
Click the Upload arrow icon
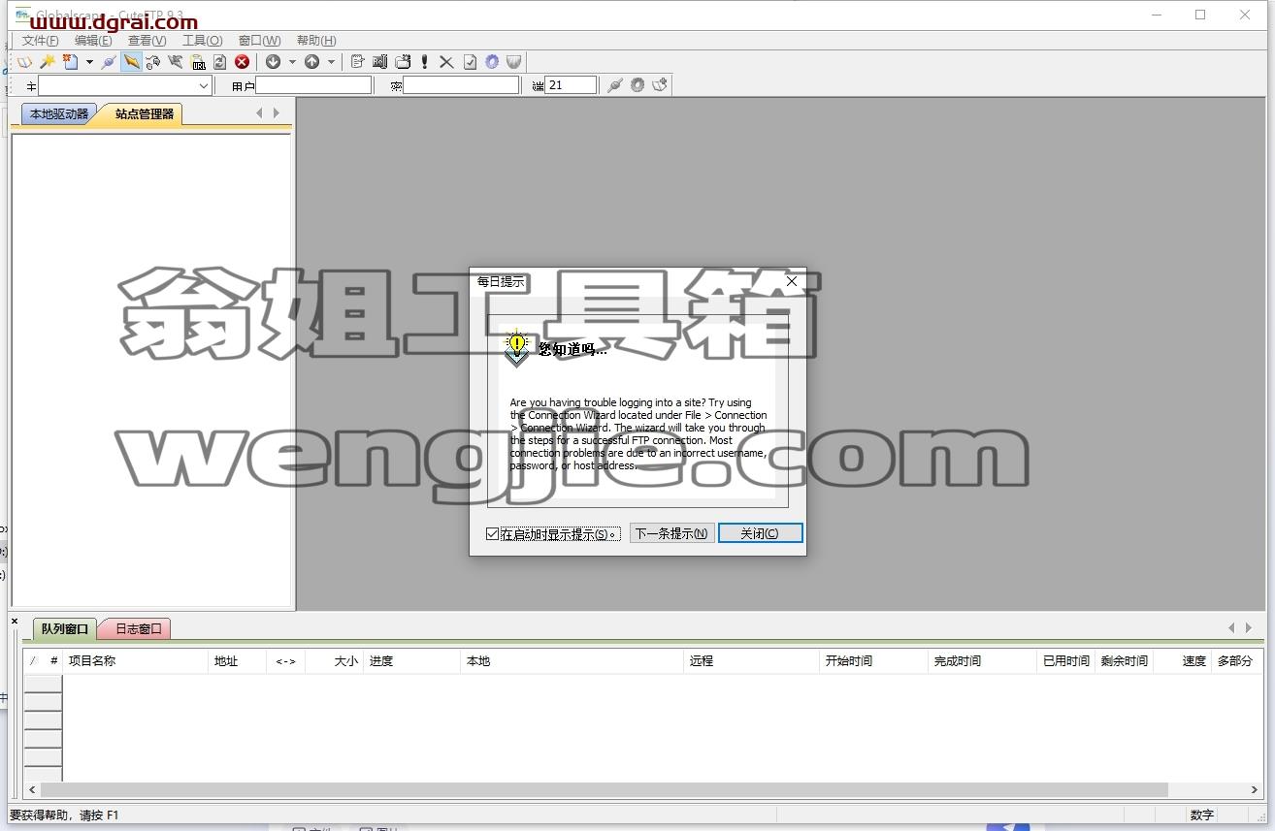(311, 62)
